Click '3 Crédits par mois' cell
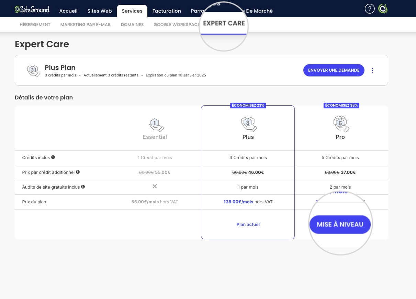Screen dimensions: 416x299 pyautogui.click(x=248, y=158)
